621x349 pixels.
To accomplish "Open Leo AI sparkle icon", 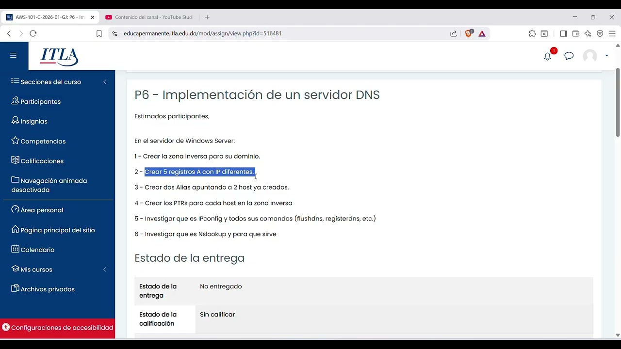I will (588, 33).
